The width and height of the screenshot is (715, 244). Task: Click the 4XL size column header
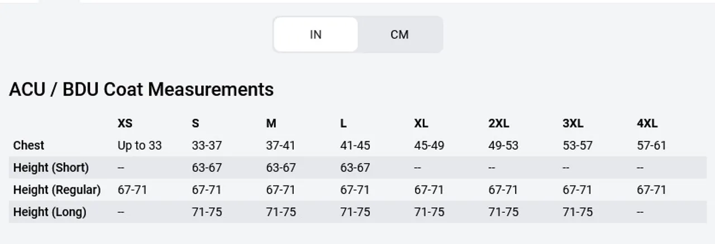(x=647, y=123)
